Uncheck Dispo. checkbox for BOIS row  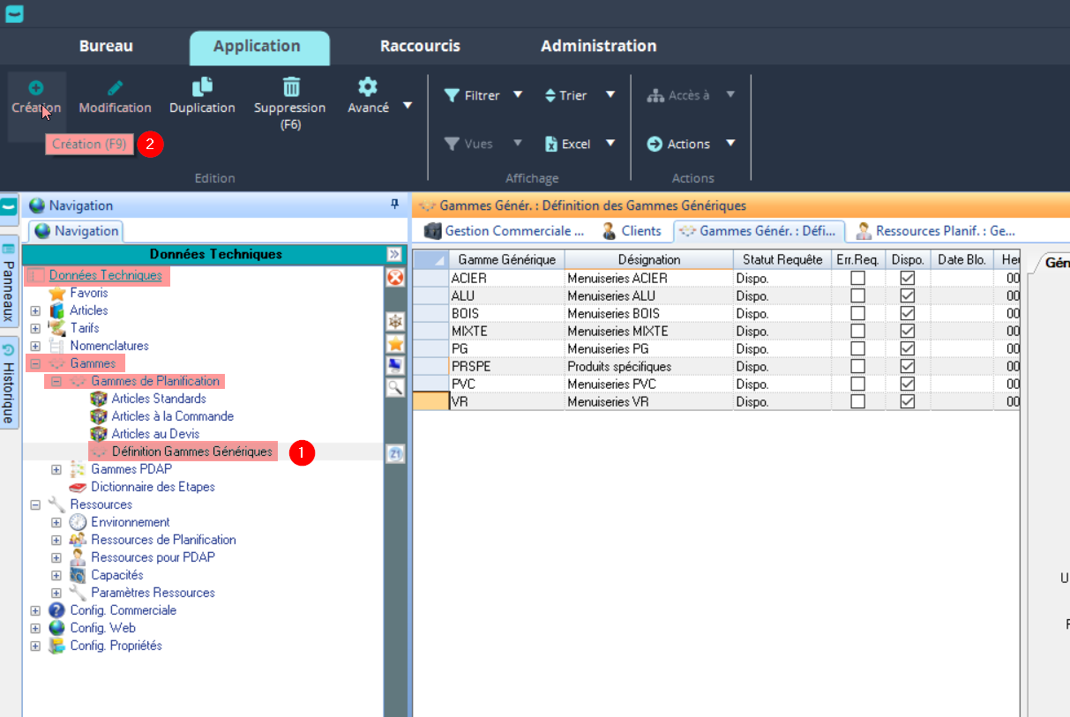point(907,314)
